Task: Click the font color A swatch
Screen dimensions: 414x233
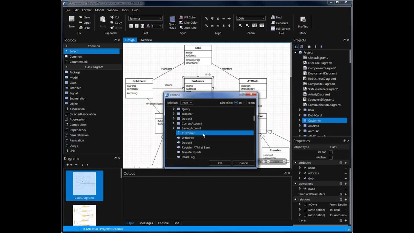Action: click(x=148, y=26)
